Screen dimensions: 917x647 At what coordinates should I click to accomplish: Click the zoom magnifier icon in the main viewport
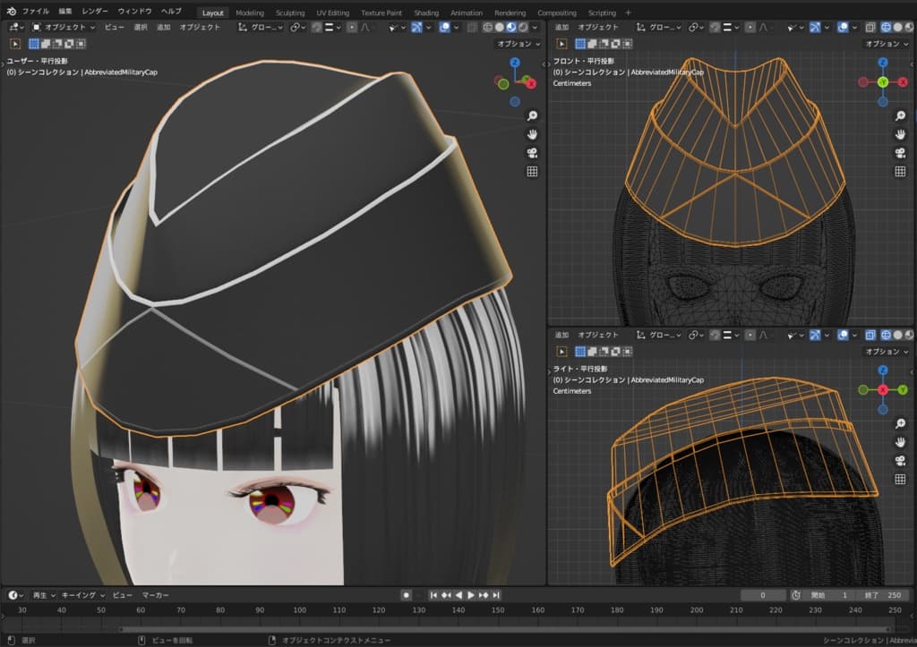click(532, 116)
